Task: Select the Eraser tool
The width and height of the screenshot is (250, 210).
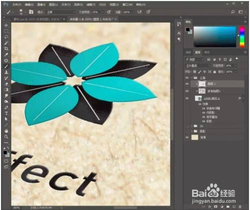Action: [x=6, y=84]
